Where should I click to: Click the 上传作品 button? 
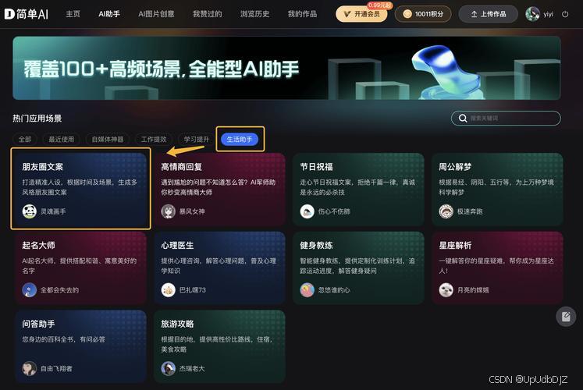489,14
